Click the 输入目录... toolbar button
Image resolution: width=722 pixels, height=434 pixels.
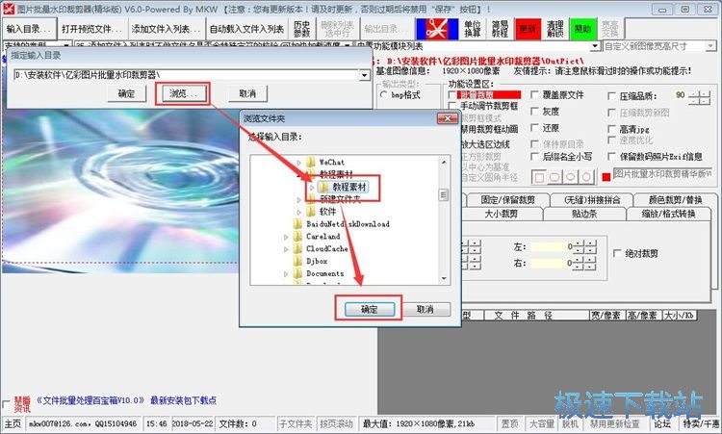tap(30, 29)
